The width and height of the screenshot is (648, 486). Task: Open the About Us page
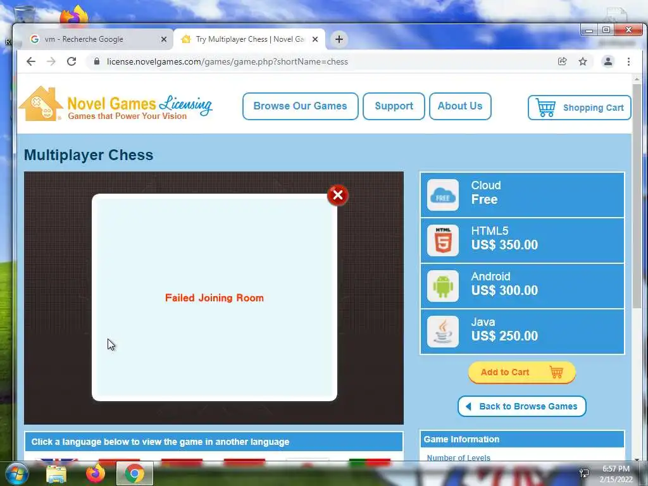point(460,106)
